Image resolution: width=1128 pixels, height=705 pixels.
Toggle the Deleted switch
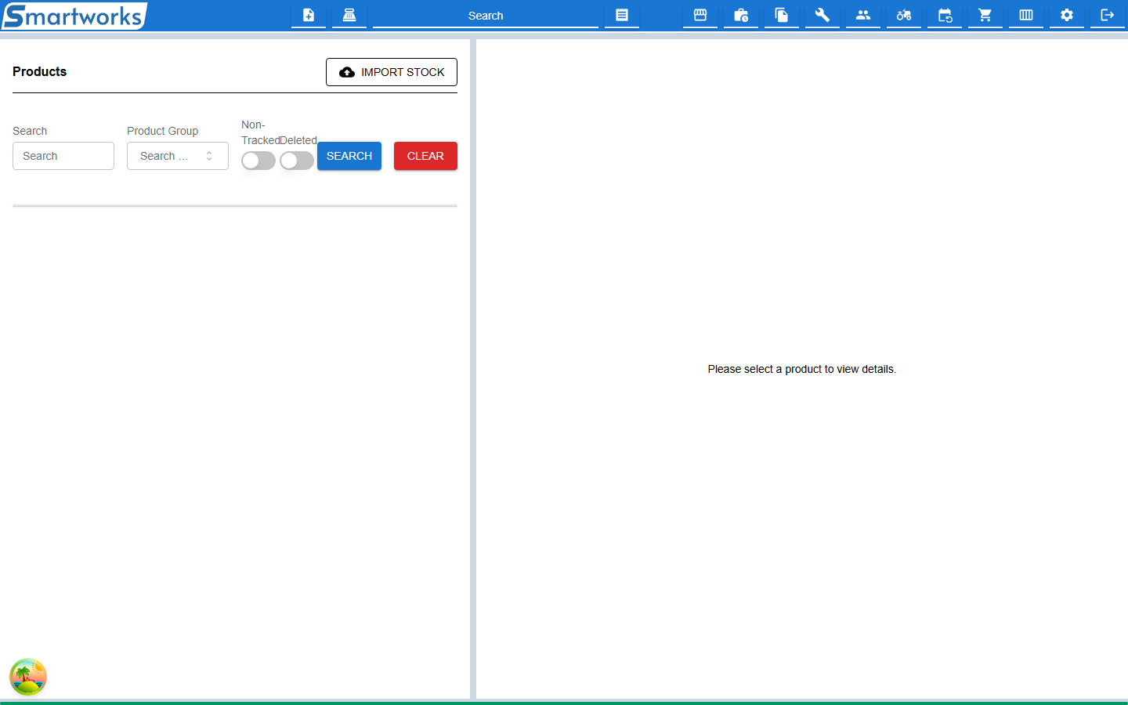297,161
